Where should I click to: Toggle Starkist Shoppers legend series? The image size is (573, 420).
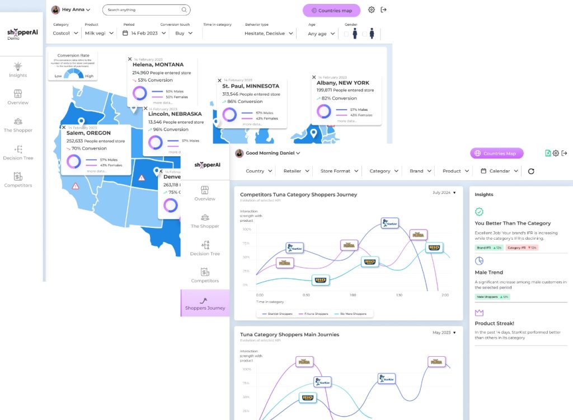(277, 314)
